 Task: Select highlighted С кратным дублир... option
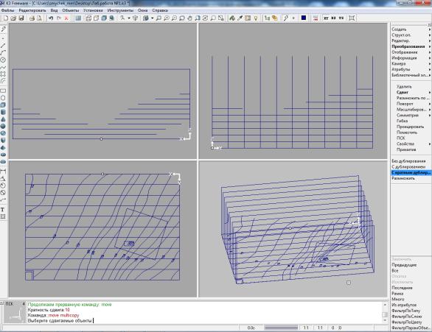411,173
